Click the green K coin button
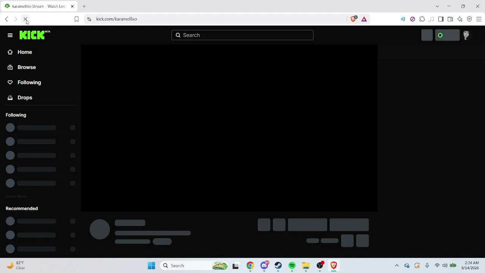Image resolution: width=485 pixels, height=273 pixels. coord(447,35)
